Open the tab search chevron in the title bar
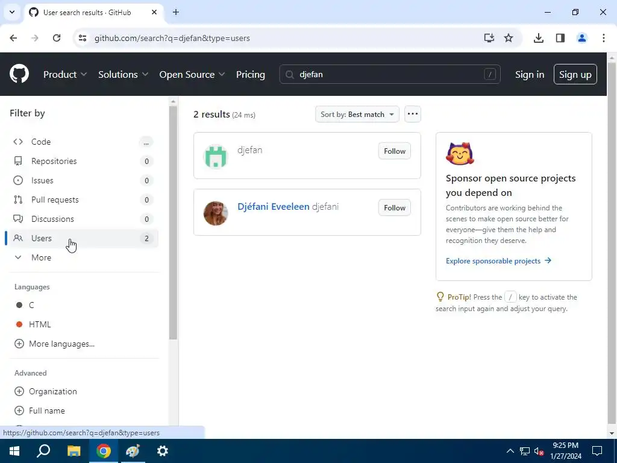The width and height of the screenshot is (617, 463). [x=12, y=12]
